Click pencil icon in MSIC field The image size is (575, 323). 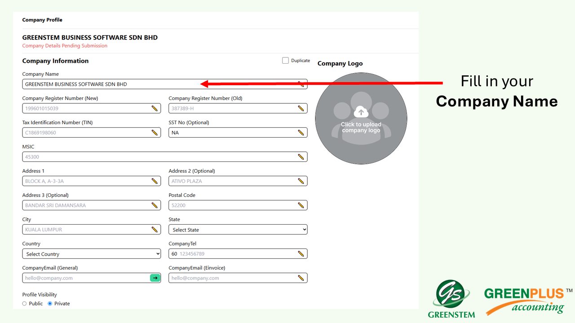[301, 157]
